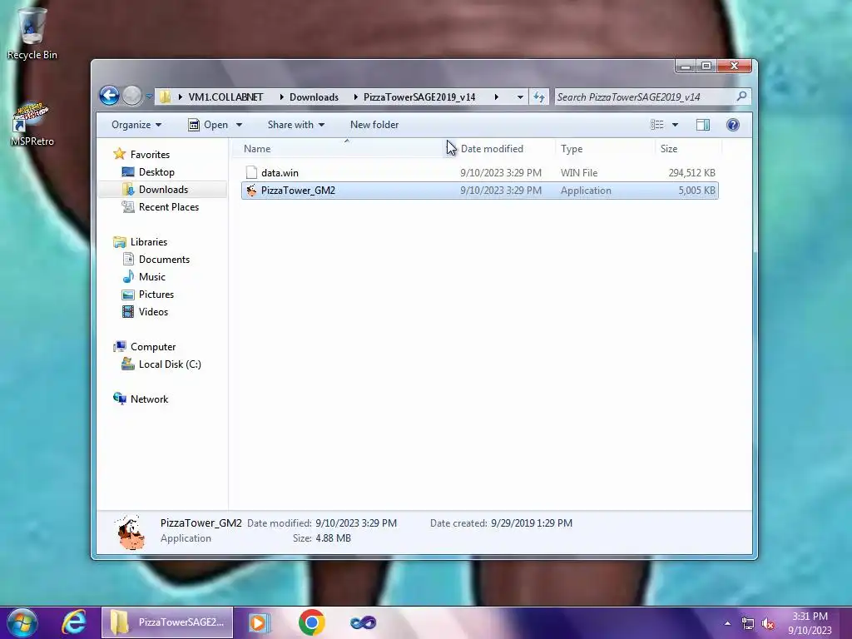Click the Open toolbar button
Screen dimensions: 852x639
coord(209,125)
